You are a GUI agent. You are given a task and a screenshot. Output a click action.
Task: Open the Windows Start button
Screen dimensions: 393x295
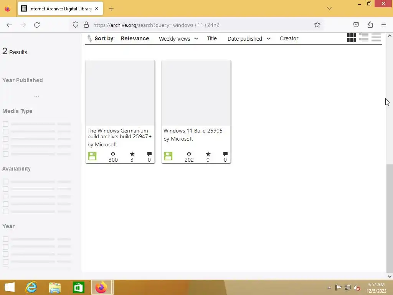(x=10, y=287)
